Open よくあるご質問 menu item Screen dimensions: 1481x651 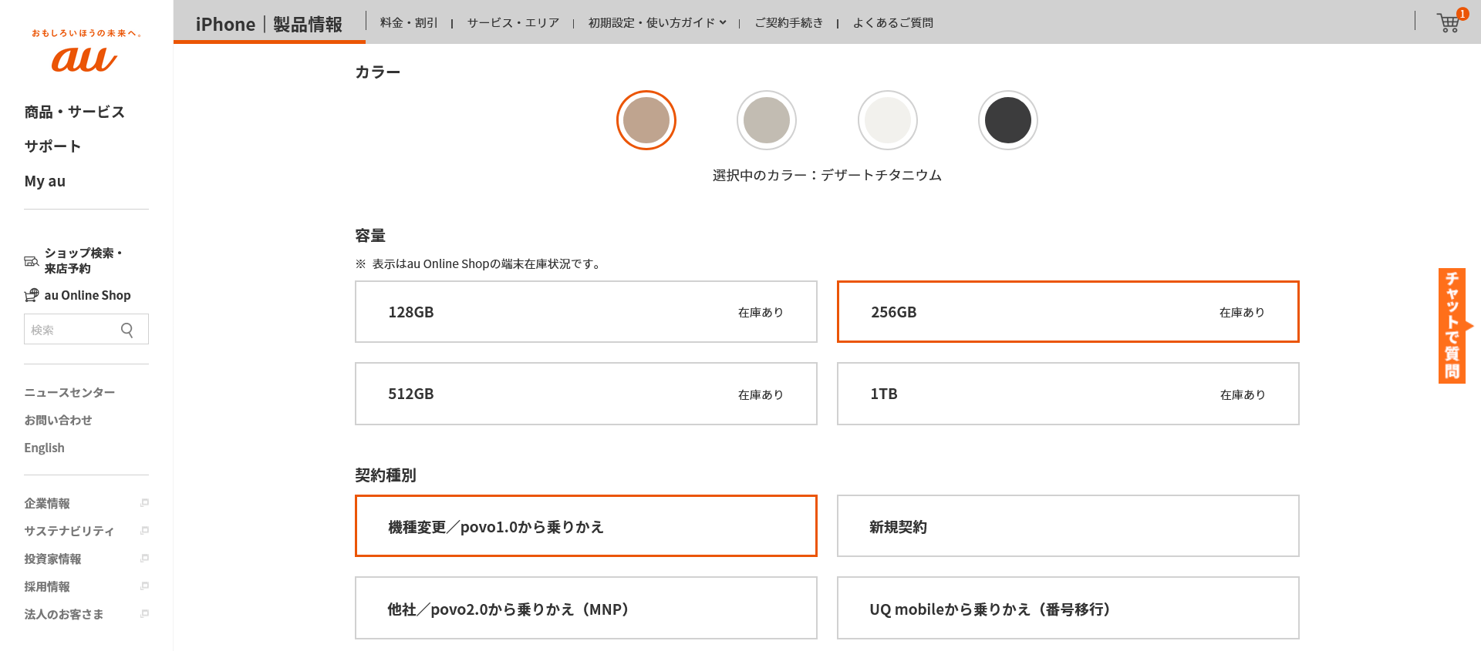point(892,22)
